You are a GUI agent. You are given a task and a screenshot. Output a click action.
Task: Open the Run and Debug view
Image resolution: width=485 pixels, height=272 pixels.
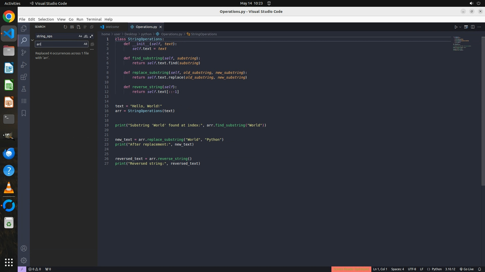pos(24,65)
